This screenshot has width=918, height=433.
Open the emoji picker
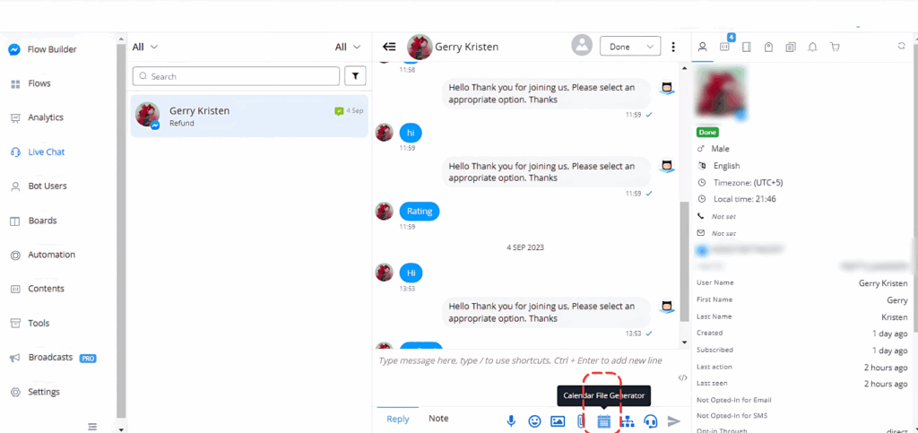[x=534, y=420]
